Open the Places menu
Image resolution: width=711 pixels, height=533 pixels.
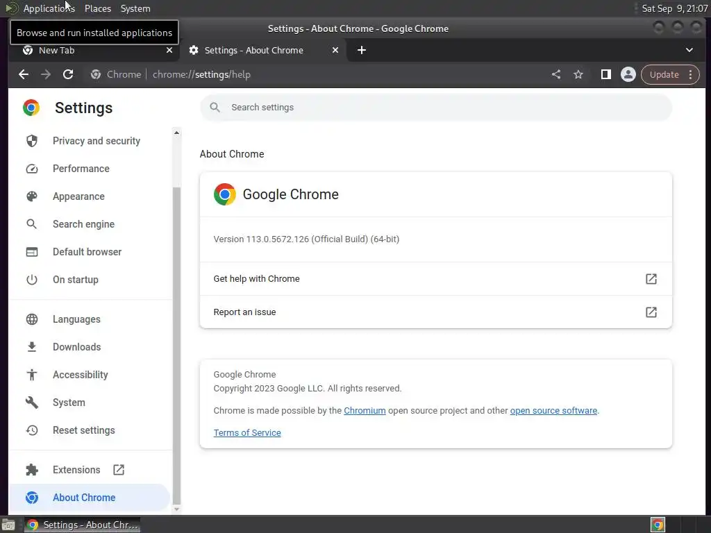98,8
